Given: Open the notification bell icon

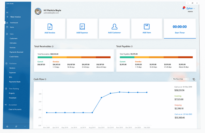Looking at the screenshot, I should (184, 8).
